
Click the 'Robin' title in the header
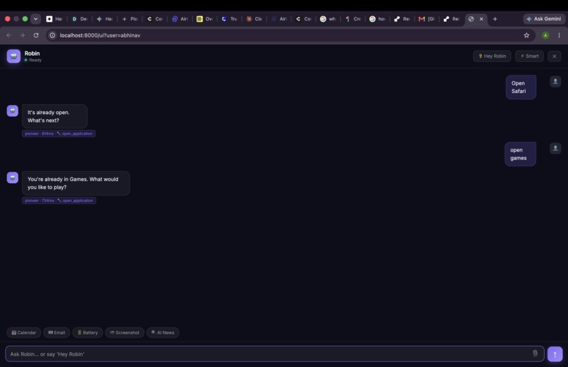32,54
